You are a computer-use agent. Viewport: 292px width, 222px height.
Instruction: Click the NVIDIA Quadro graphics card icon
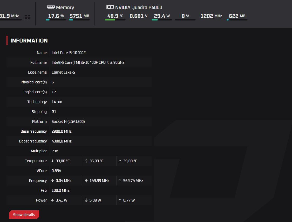(x=110, y=7)
